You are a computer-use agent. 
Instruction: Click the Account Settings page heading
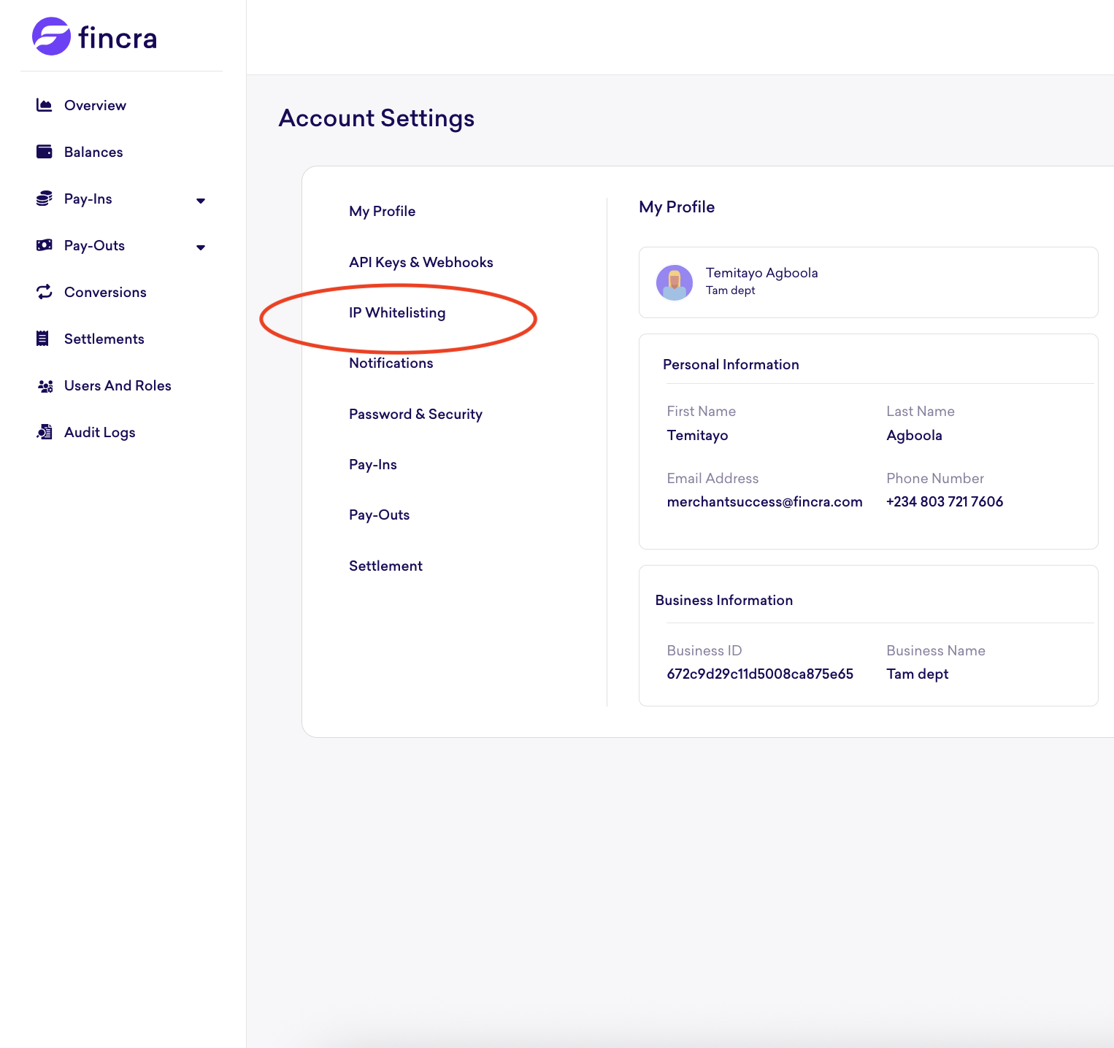tap(377, 118)
